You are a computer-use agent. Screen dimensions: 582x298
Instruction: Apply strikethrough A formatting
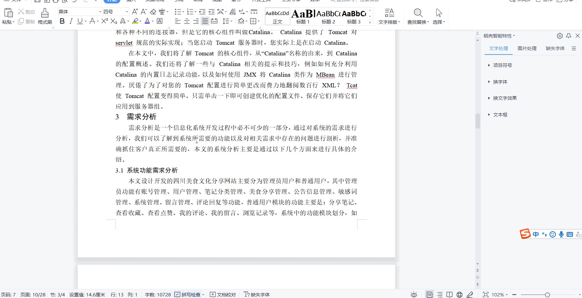tap(92, 21)
